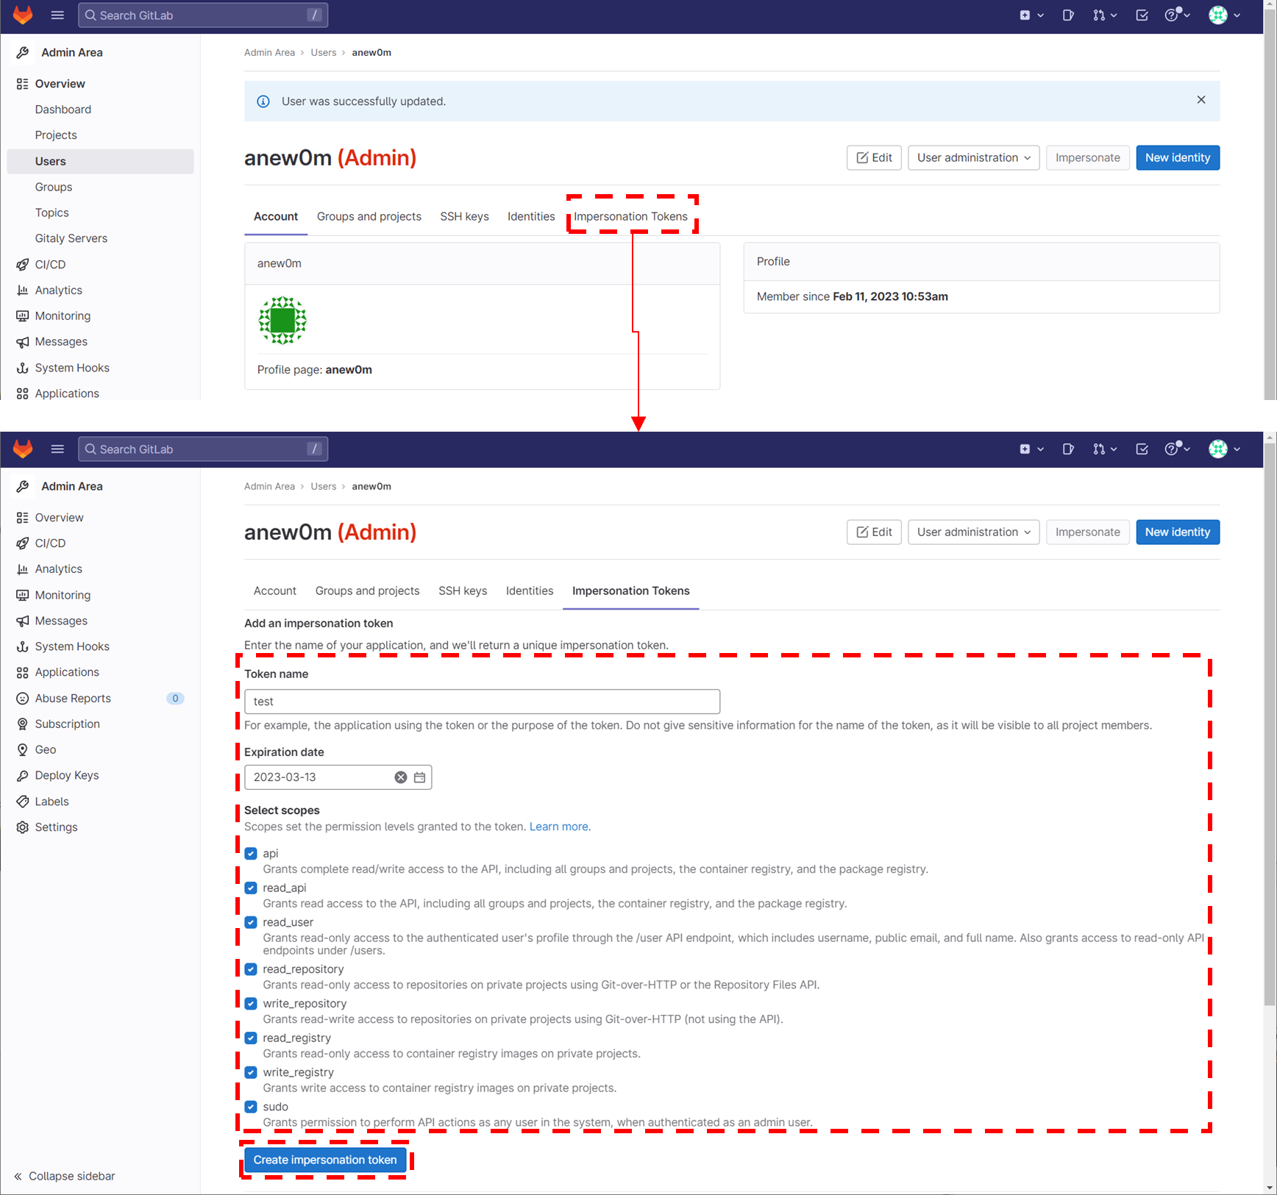Open the Dashboard item under Overview
This screenshot has height=1195, width=1277.
[63, 110]
